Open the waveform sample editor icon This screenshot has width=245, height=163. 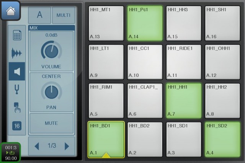click(x=17, y=53)
